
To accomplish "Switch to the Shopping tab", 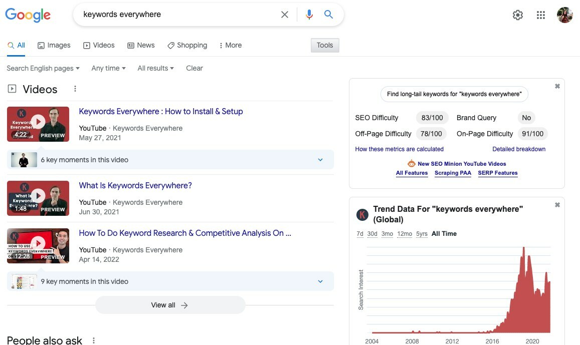I will (187, 45).
